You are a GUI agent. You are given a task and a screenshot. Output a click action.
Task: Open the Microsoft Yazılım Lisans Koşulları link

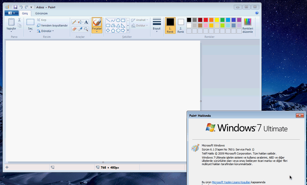click(231, 182)
